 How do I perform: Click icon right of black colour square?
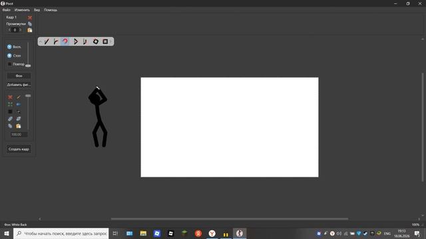click(19, 112)
